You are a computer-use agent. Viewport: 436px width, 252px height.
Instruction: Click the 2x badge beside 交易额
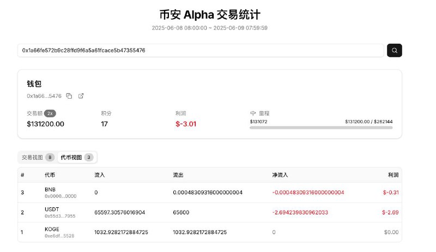[50, 113]
